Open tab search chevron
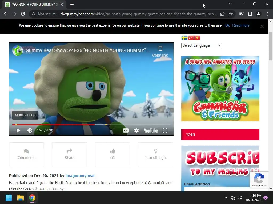This screenshot has width=273, height=204. click(230, 4)
